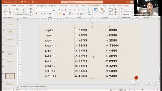Switch to the Рисование tab

pyautogui.click(x=30, y=6)
